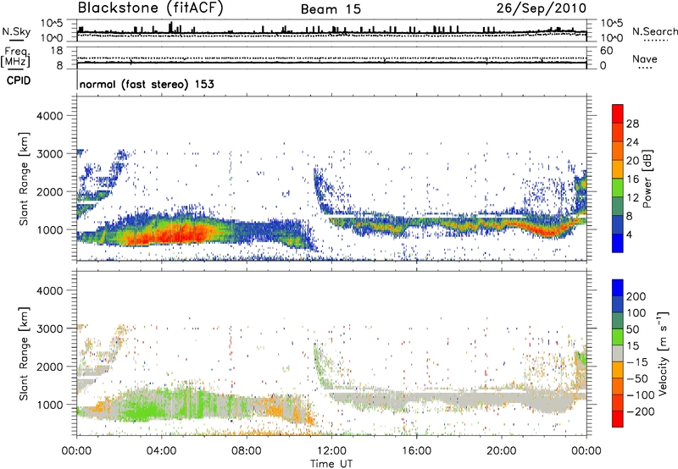Pick the red top segment of the Power colorbar

coord(618,114)
